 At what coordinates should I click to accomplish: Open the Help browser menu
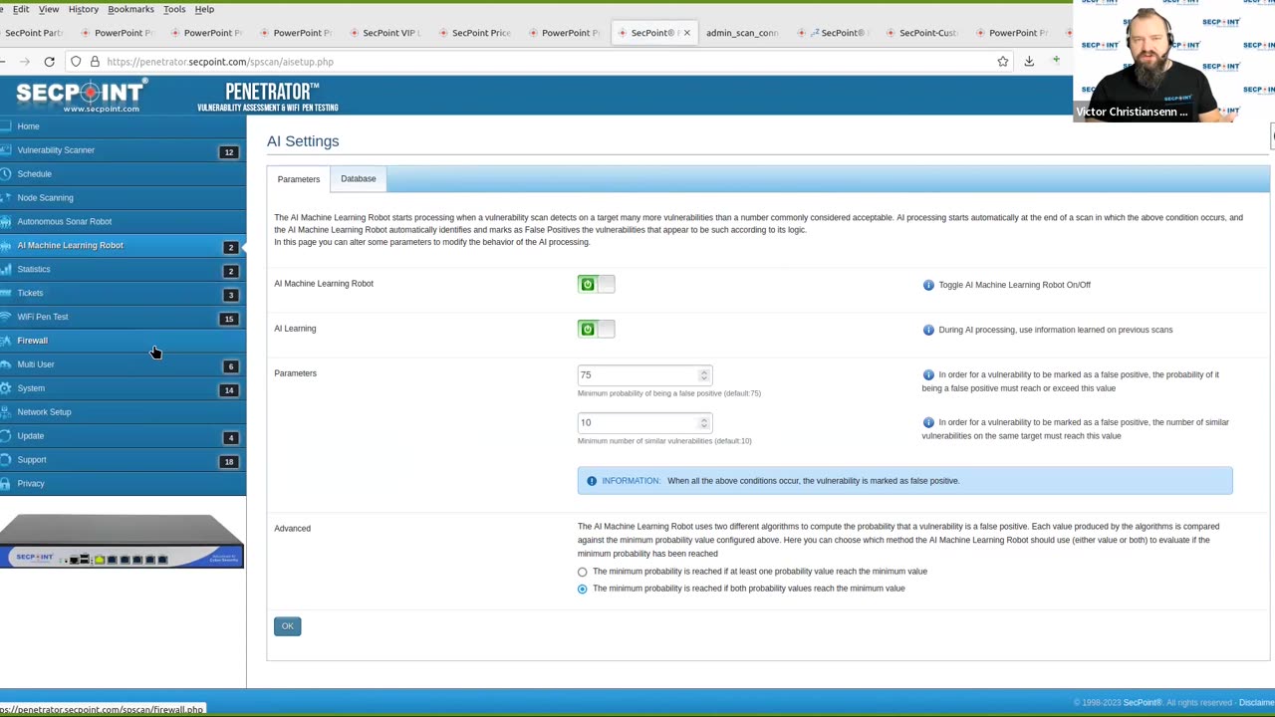point(204,9)
